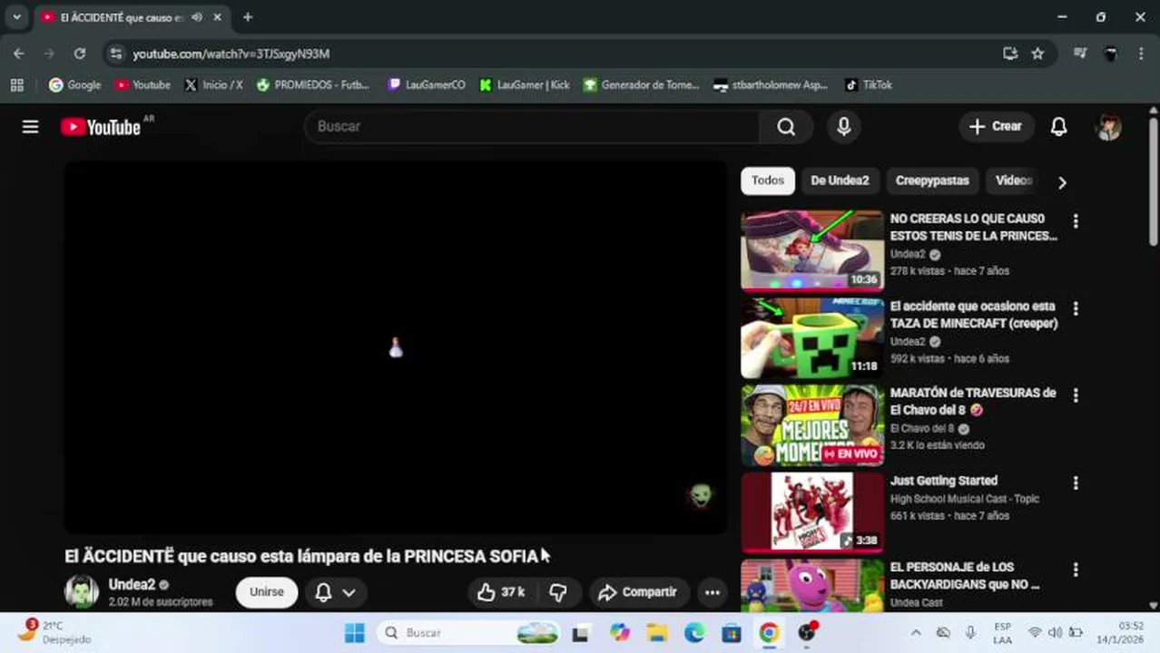Open the Just Getting Started thumbnail
Image resolution: width=1160 pixels, height=653 pixels.
tap(812, 512)
